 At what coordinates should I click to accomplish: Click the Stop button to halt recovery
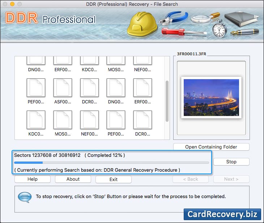(x=231, y=162)
